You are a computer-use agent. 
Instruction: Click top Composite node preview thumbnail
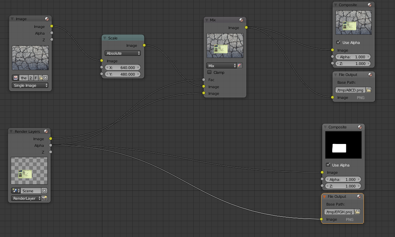[354, 23]
